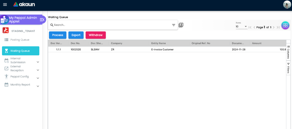Click the Waiting Queue hourglass icon
292x129 pixels.
click(7, 51)
